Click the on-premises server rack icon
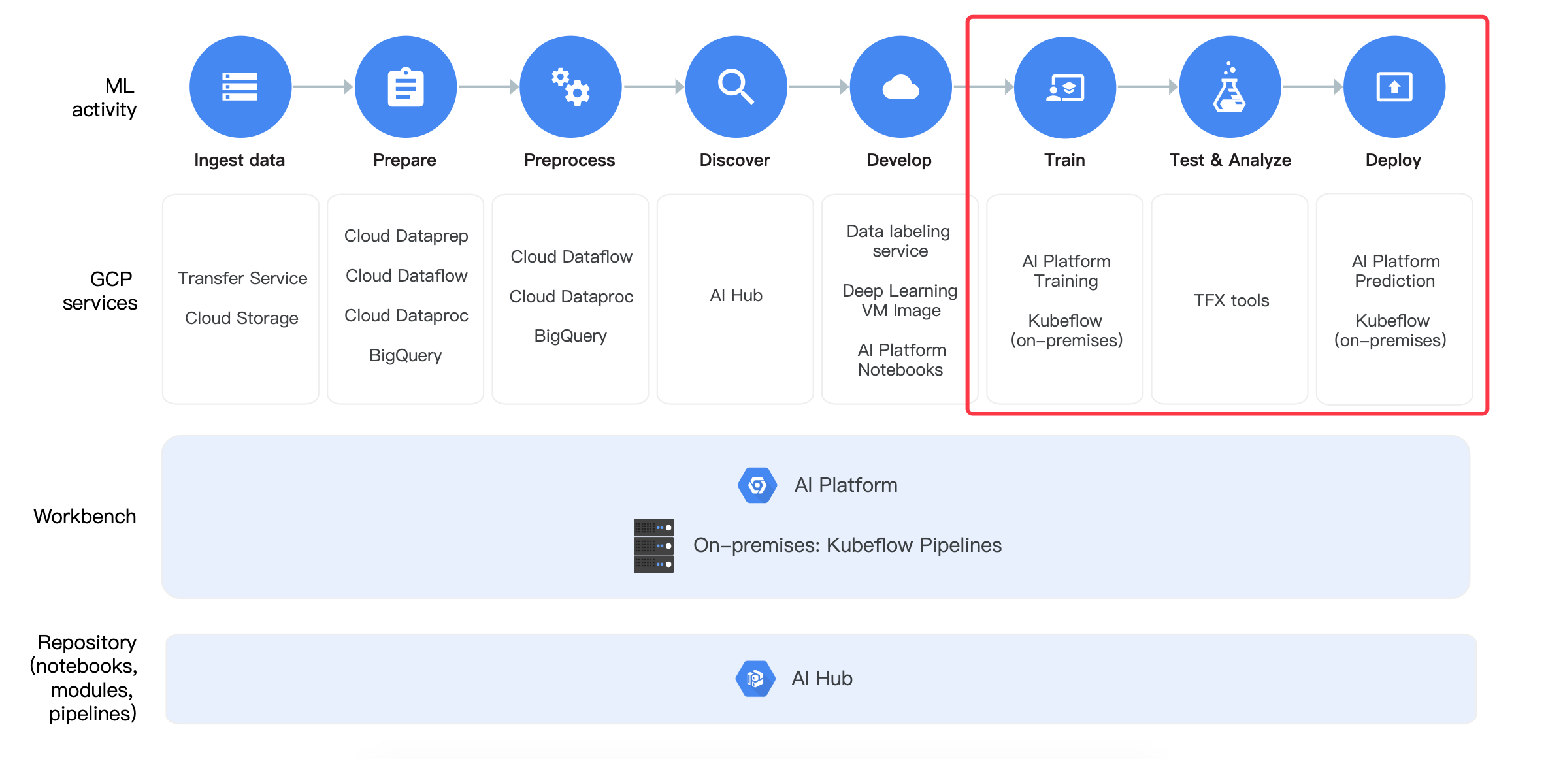Screen dimensions: 1546x759 653,545
